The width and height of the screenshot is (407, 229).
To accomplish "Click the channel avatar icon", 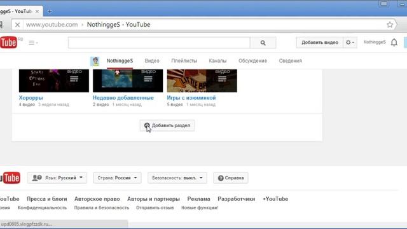I will (95, 61).
